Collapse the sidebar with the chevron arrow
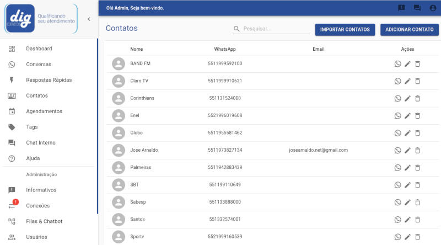441x245 pixels. click(89, 19)
